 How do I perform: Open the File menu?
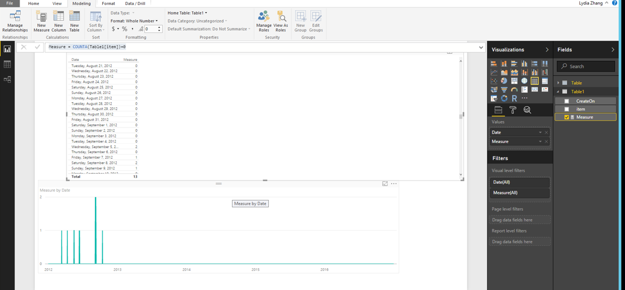pyautogui.click(x=10, y=3)
